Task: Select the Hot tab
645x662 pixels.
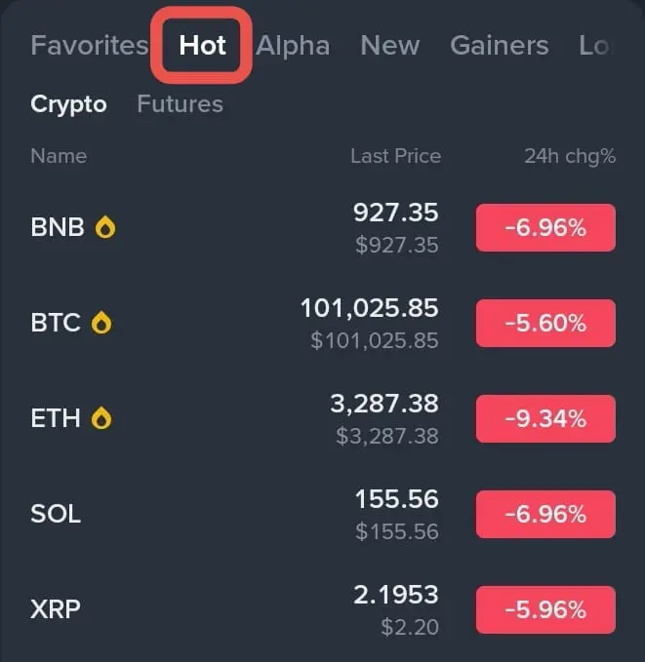Action: 203,46
